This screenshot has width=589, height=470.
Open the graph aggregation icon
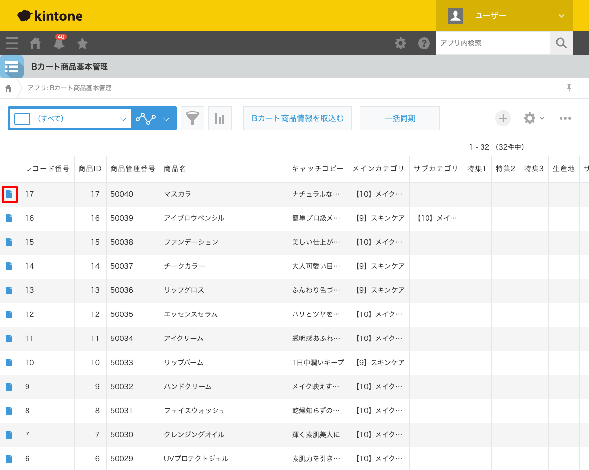pos(219,118)
